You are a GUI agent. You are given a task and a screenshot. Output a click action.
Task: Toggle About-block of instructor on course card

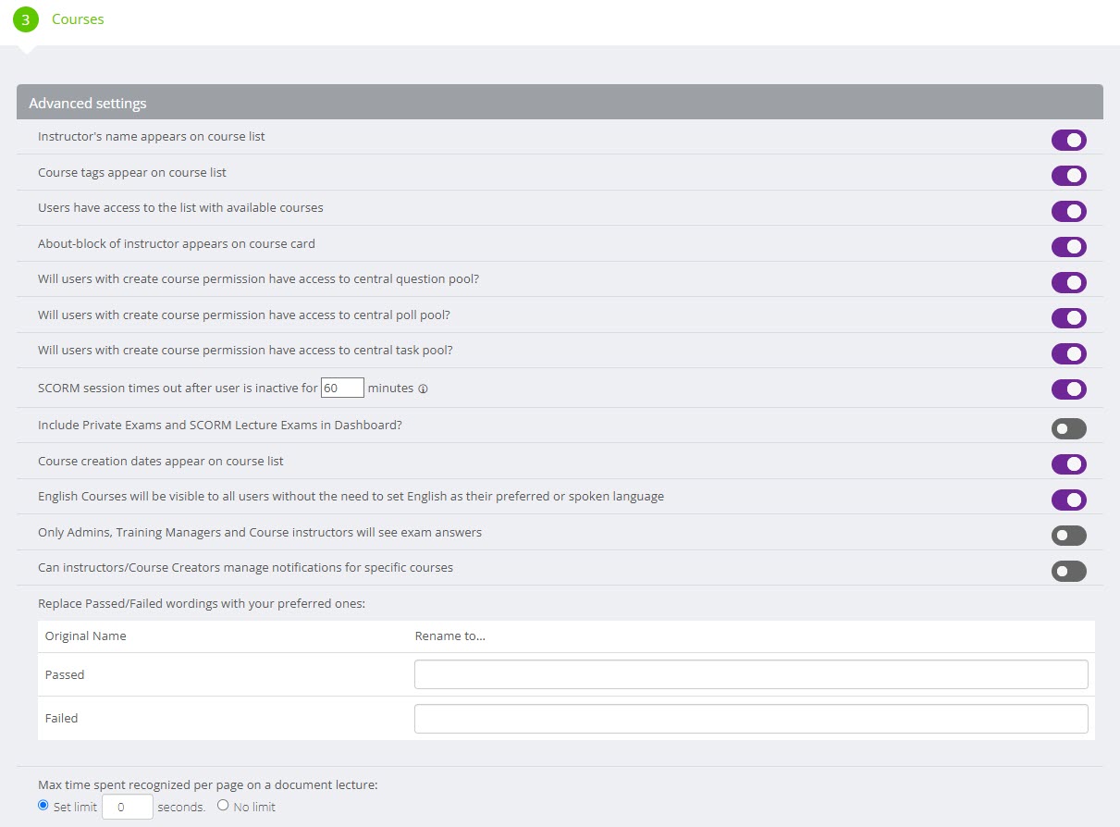point(1068,247)
